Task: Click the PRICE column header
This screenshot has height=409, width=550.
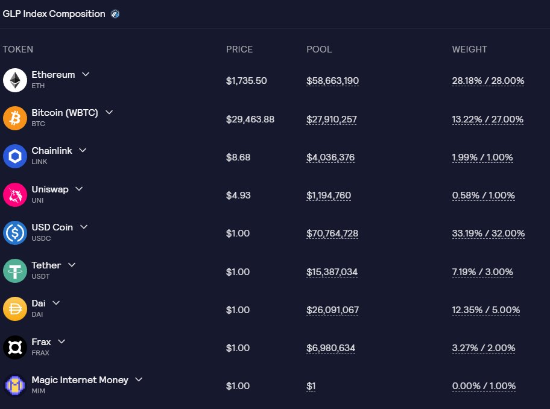Action: pos(239,49)
